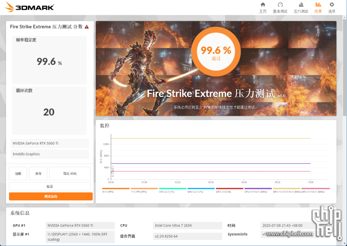Click the 系统信息 section heading
Viewport: 347px width, 246px height.
point(20,213)
